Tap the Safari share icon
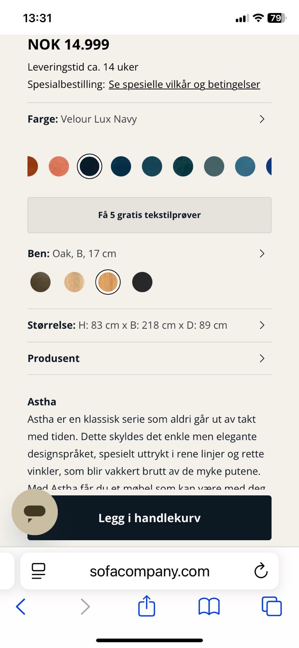The width and height of the screenshot is (299, 648). coord(146,606)
